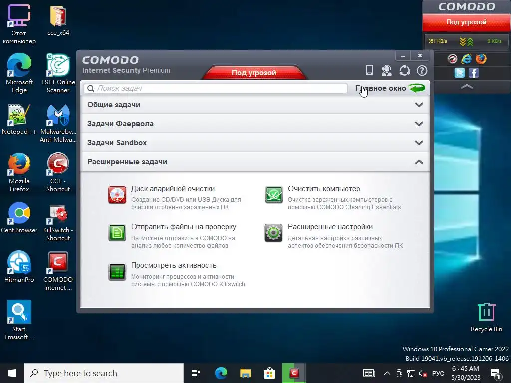Click the red Под угрозой status button
Viewport: 511px width, 383px height.
coord(254,72)
